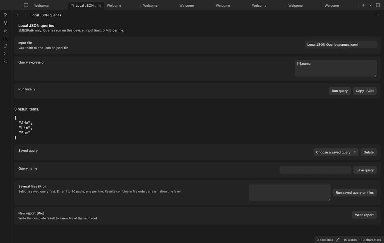The width and height of the screenshot is (384, 243).
Task: Click the Write report button
Action: tap(364, 215)
